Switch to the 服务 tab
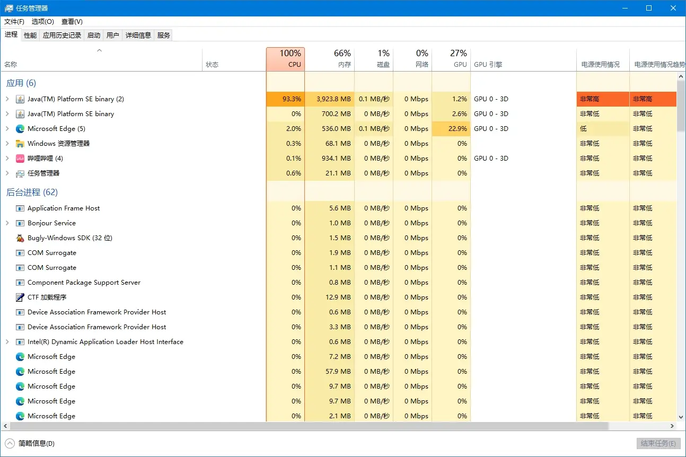This screenshot has height=457, width=686. (x=164, y=36)
